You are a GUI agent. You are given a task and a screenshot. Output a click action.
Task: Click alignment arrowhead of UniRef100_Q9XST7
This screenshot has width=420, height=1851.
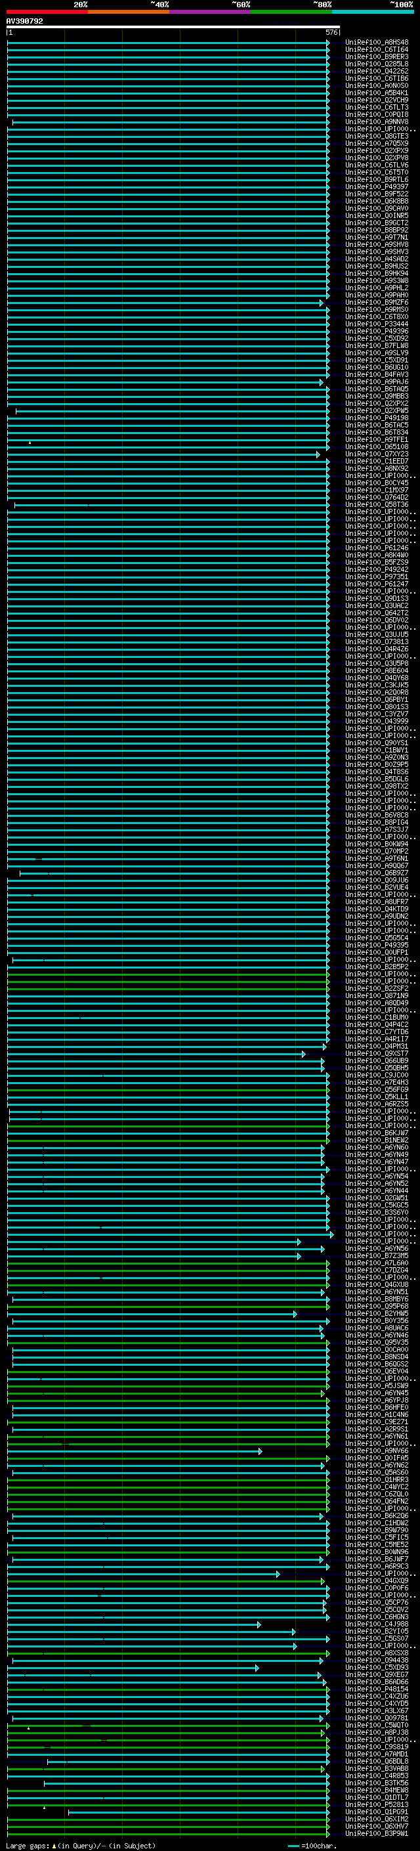tap(303, 1054)
